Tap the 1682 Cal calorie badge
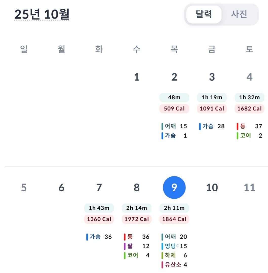Viewport: 268px width, 273px height. (x=249, y=108)
